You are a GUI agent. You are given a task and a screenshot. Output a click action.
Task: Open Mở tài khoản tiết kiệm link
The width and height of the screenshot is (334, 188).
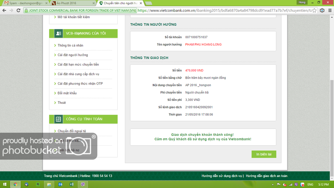click(x=73, y=17)
